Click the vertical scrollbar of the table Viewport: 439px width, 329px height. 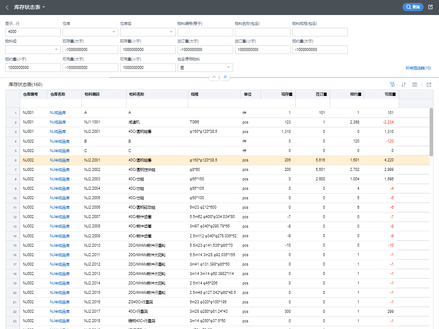tap(431, 132)
